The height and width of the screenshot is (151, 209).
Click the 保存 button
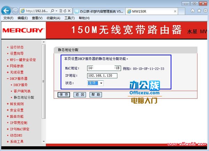(x=64, y=95)
